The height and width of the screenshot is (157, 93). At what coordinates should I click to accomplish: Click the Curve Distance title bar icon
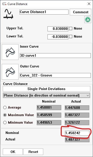tap(4, 4)
